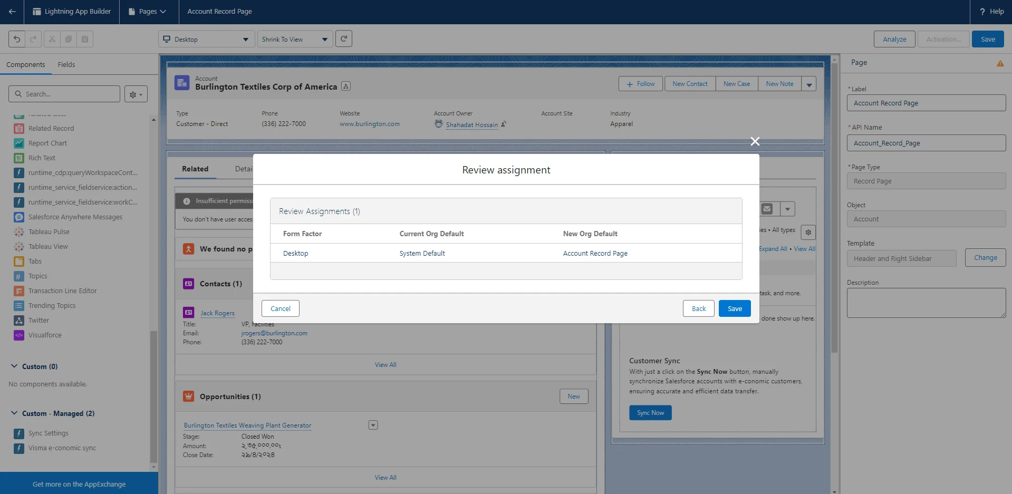Close the Review assignment dialog with X
Viewport: 1012px width, 494px height.
(x=755, y=141)
